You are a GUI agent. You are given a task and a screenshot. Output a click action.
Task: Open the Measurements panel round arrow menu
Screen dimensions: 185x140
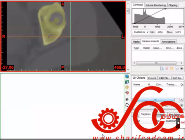pos(182,69)
